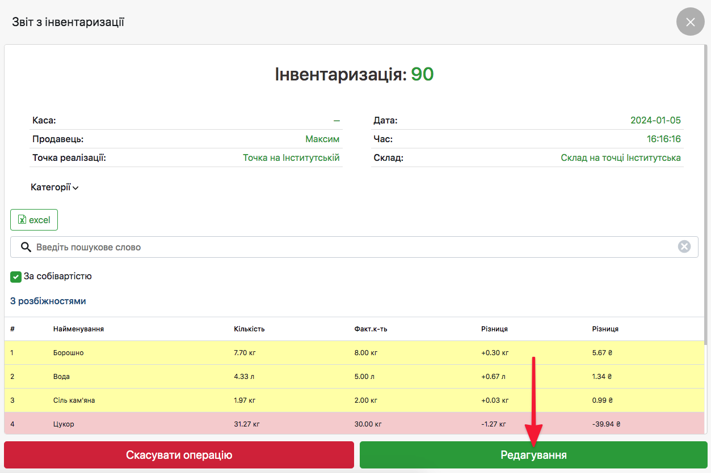Click the Excel file icon
The height and width of the screenshot is (473, 711).
(22, 220)
